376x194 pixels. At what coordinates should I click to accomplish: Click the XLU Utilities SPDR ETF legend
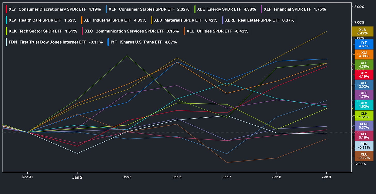[217, 31]
